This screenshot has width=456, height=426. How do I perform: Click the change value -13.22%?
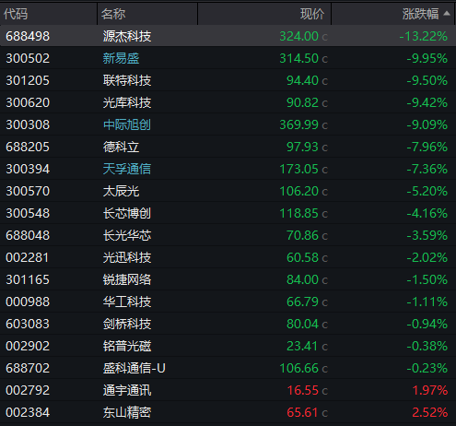click(x=424, y=36)
